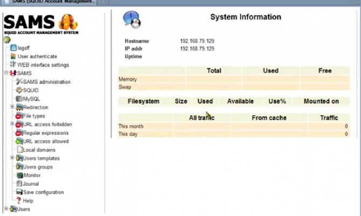Select Regular expressions tree label
This screenshot has height=216, width=361.
tap(46, 133)
